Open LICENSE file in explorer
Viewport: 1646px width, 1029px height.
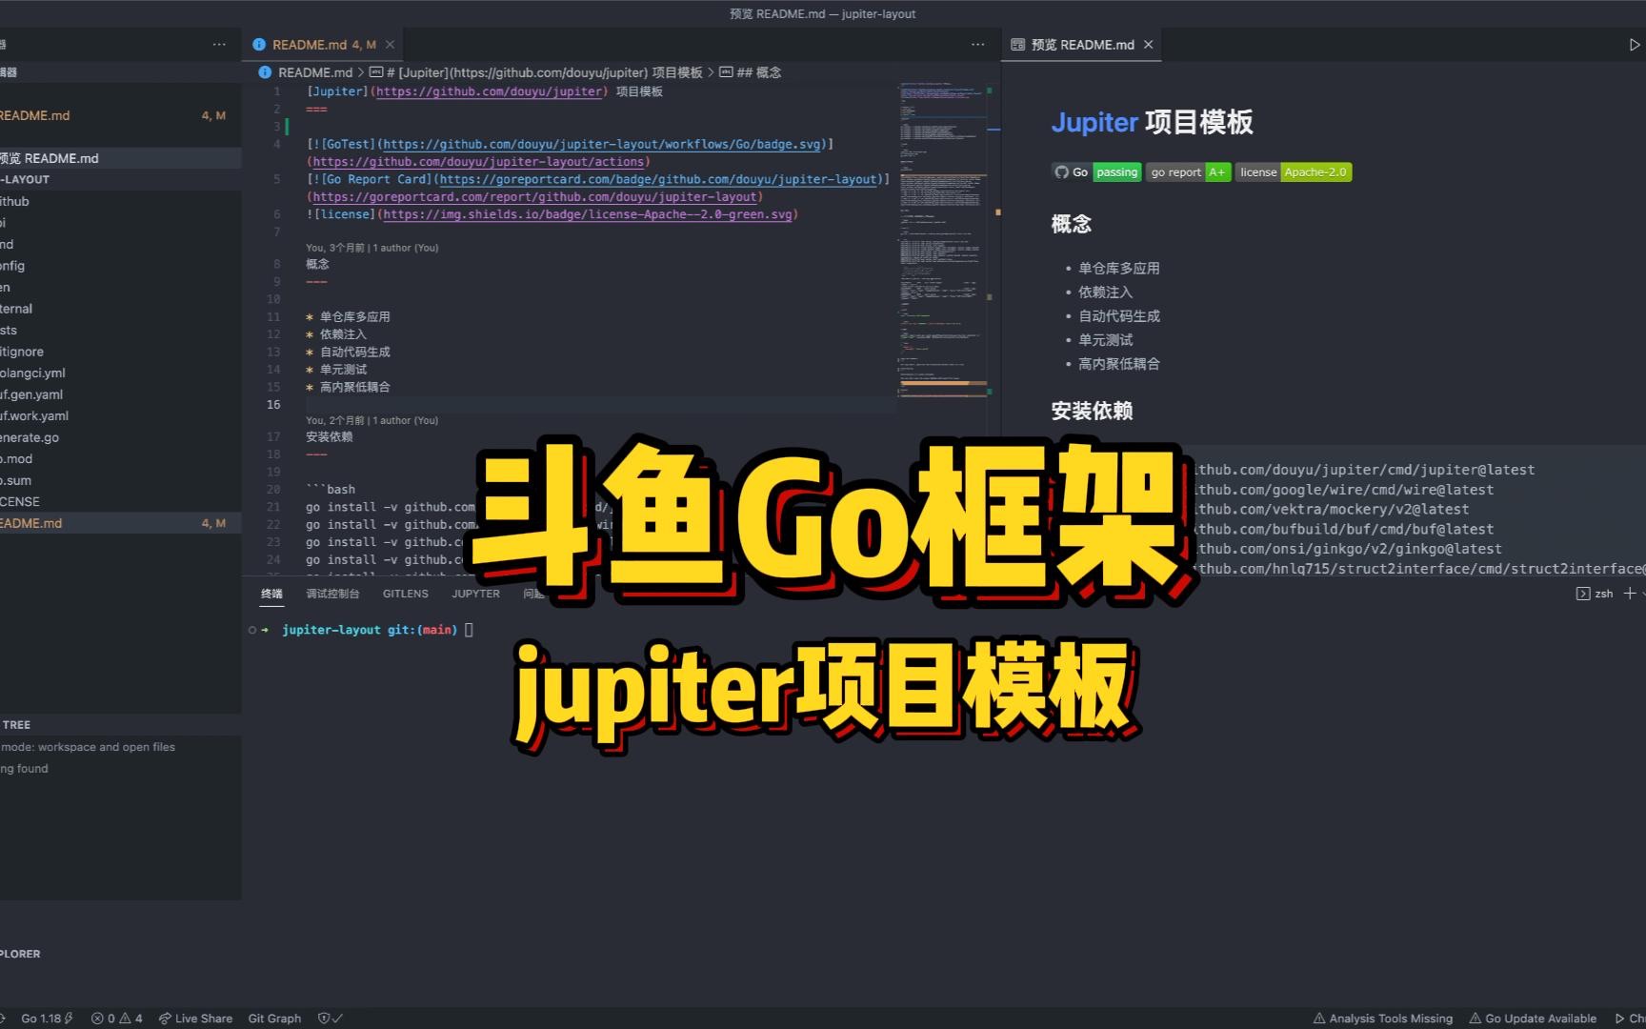(x=120, y=501)
